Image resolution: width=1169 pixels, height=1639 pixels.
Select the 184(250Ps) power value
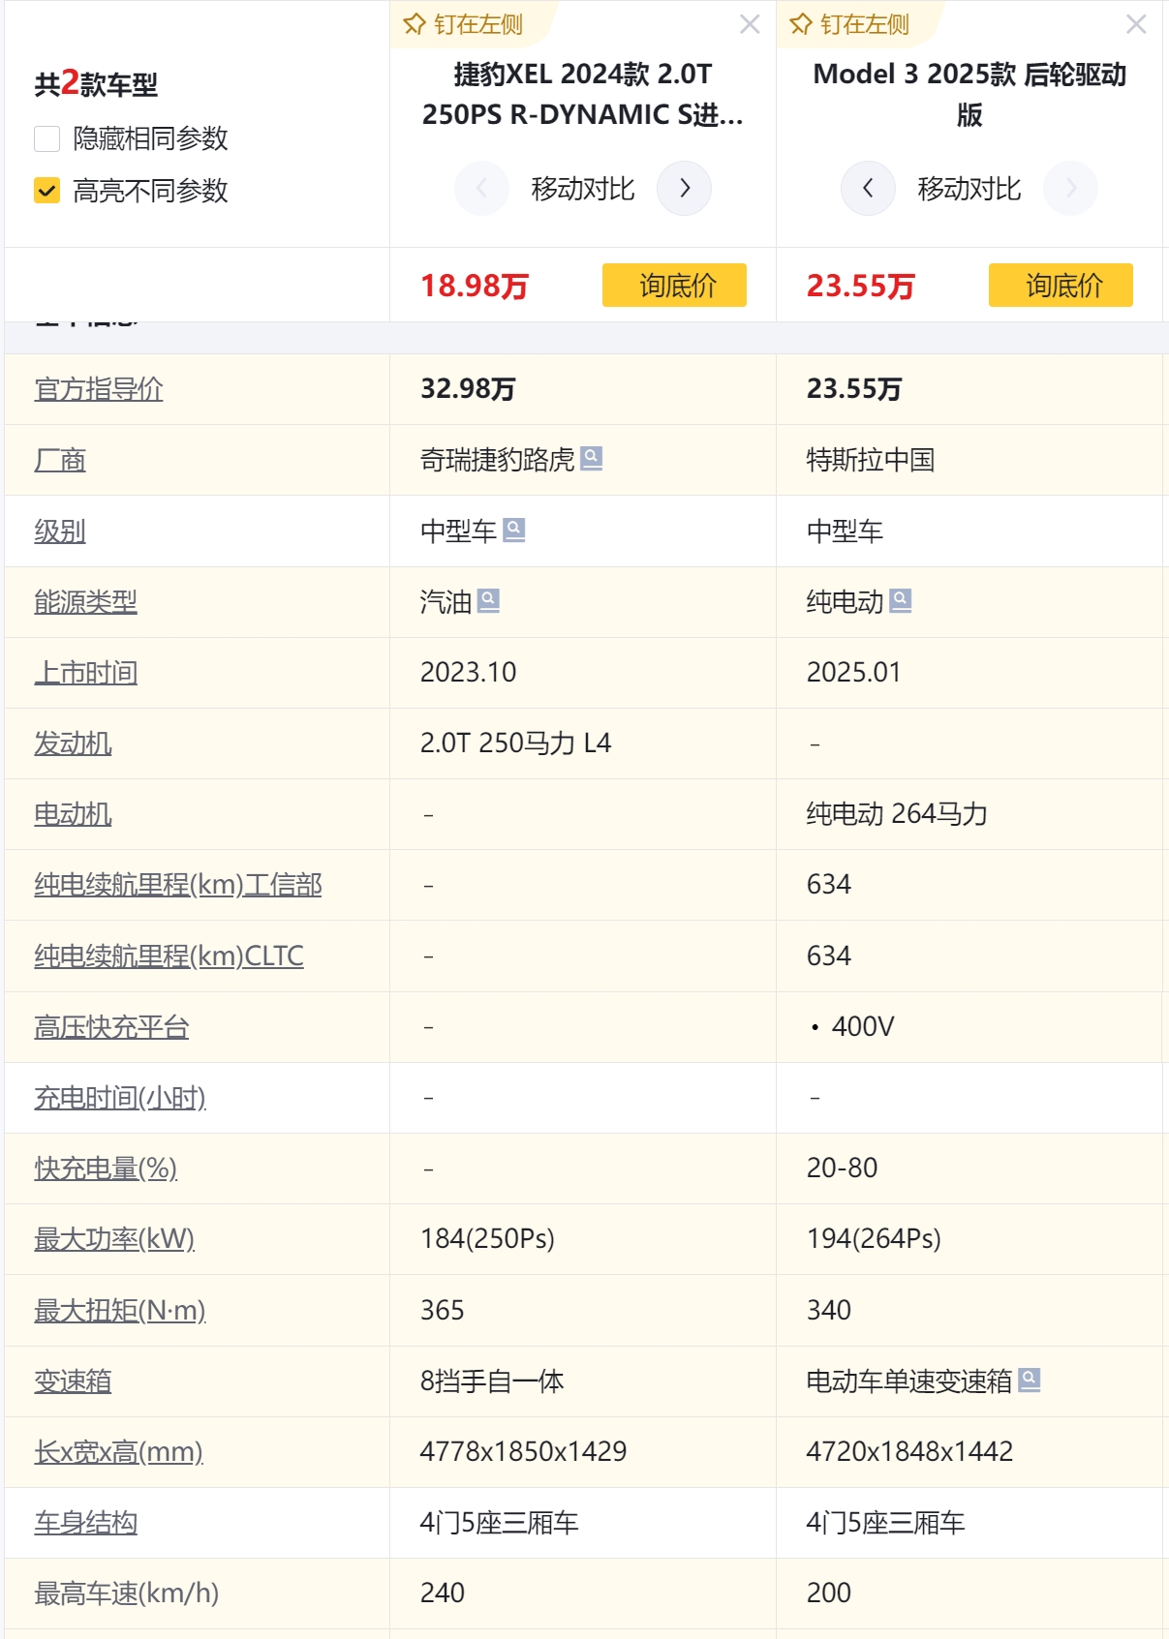point(487,1239)
